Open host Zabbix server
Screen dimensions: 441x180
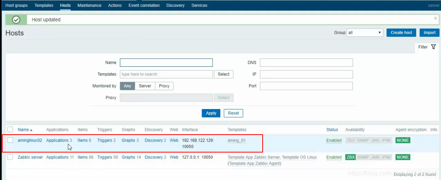[30, 157]
